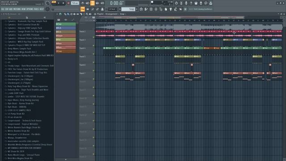Click the microphone recording icon

pos(186,3)
